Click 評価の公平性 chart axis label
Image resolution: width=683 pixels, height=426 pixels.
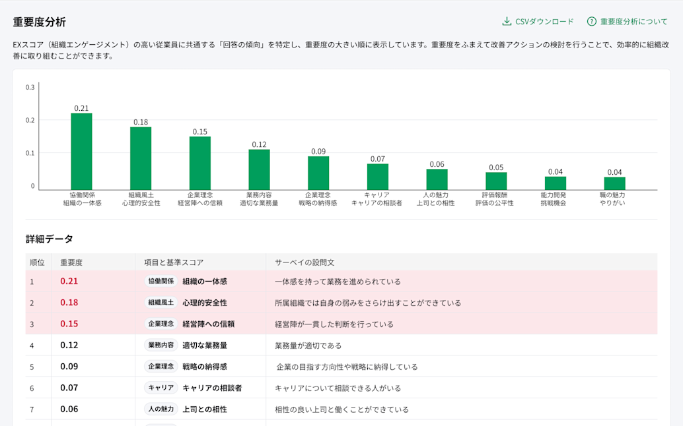coord(494,203)
